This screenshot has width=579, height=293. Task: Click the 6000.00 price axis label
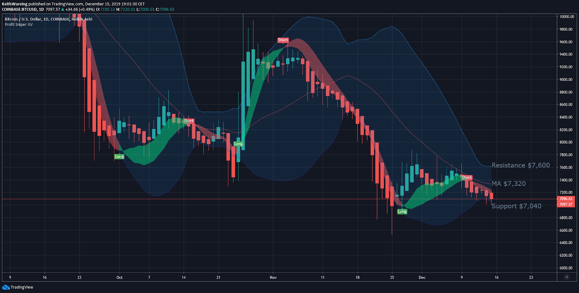566,268
